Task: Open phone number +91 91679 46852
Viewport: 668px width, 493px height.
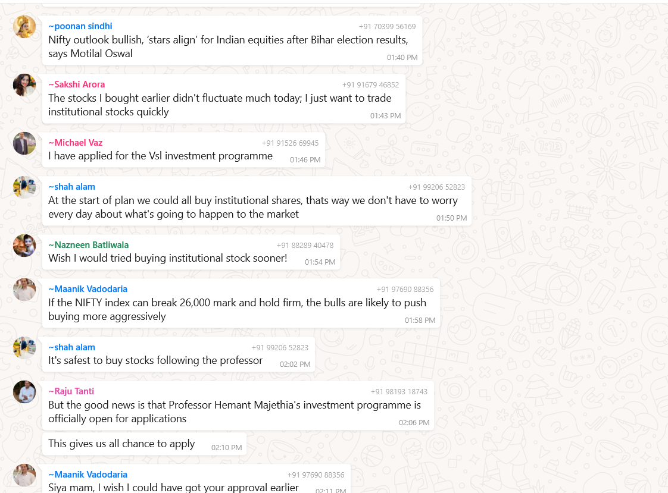Action: click(x=370, y=85)
